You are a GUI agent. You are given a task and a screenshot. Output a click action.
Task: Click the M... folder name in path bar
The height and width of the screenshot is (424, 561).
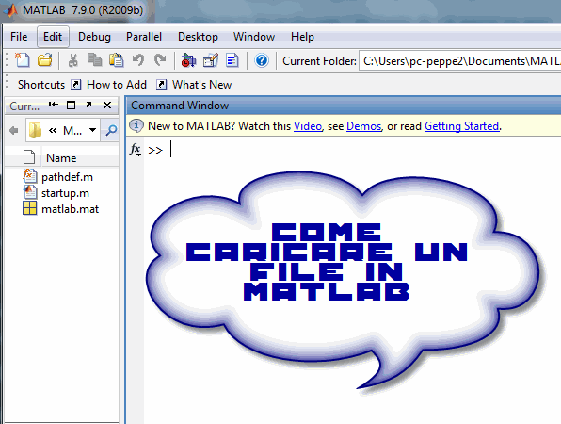click(72, 130)
